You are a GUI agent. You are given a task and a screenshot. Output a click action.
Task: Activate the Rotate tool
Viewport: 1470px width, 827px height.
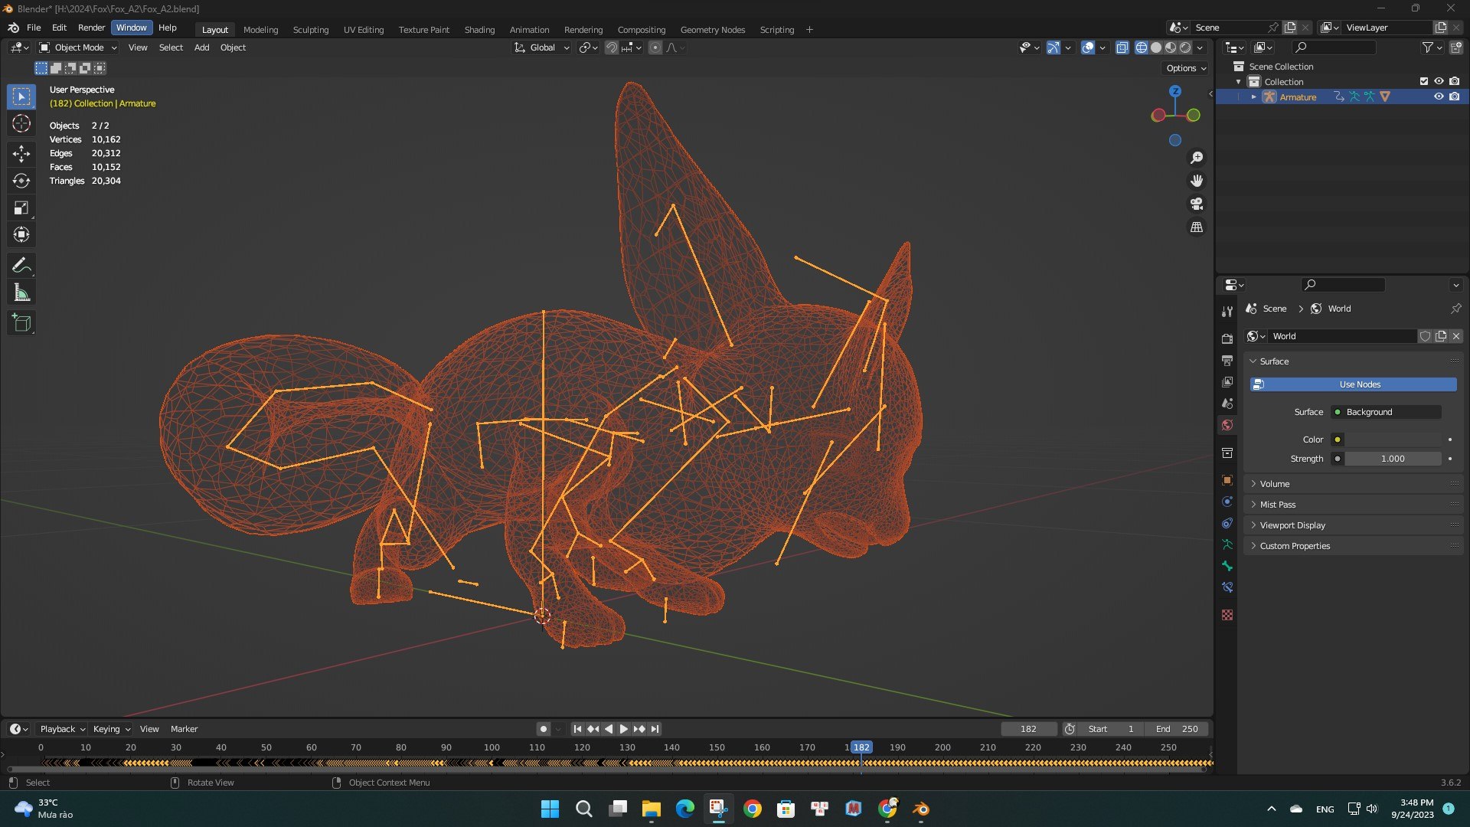pyautogui.click(x=21, y=181)
